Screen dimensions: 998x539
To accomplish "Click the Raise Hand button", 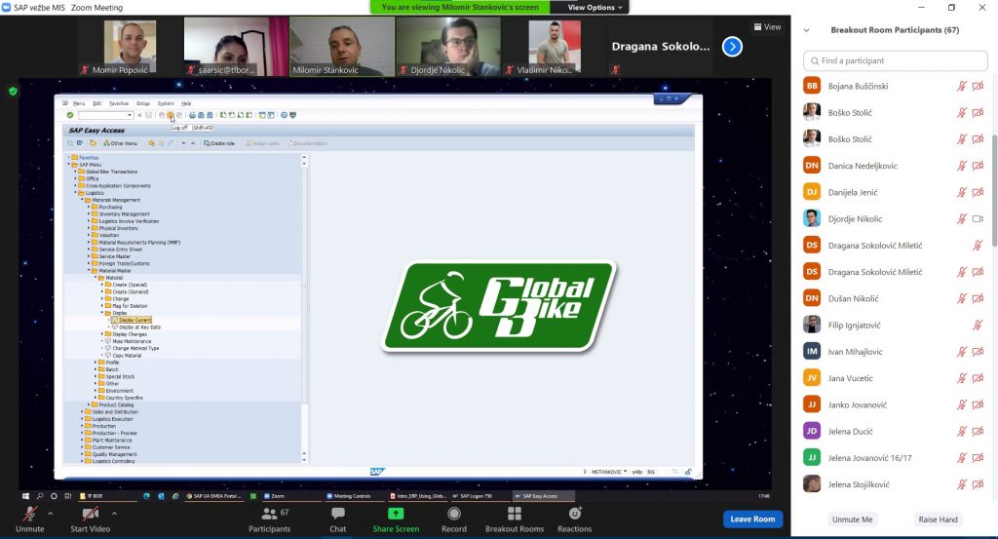I will pos(938,520).
